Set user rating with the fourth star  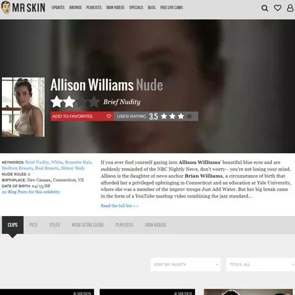click(189, 116)
